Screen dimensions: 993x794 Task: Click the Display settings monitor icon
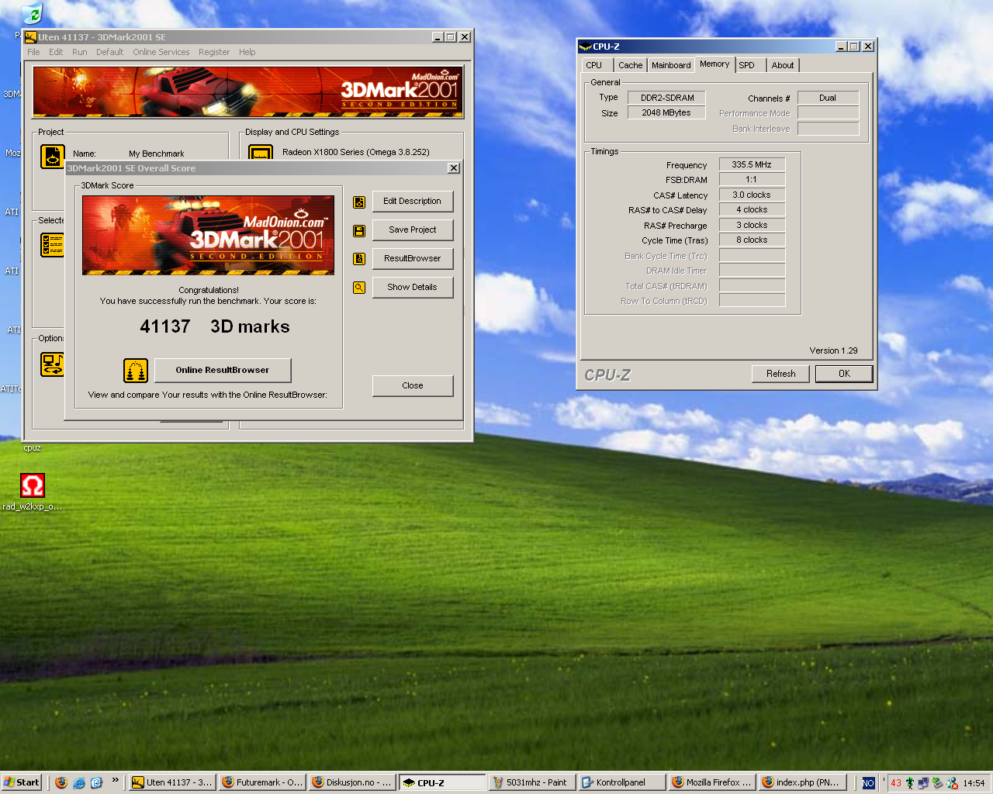click(x=261, y=153)
